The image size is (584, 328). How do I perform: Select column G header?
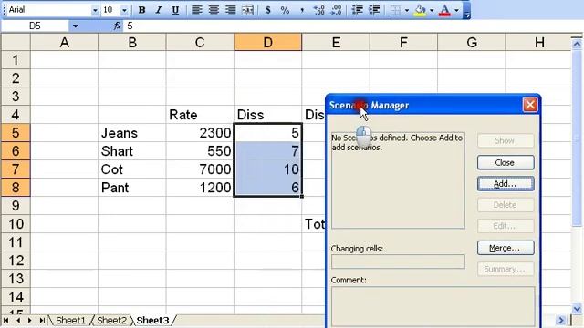pyautogui.click(x=472, y=43)
